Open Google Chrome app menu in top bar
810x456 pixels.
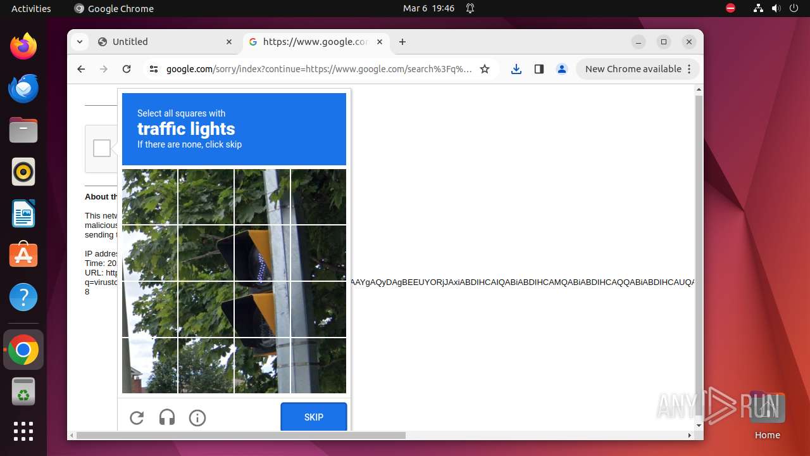coord(114,8)
